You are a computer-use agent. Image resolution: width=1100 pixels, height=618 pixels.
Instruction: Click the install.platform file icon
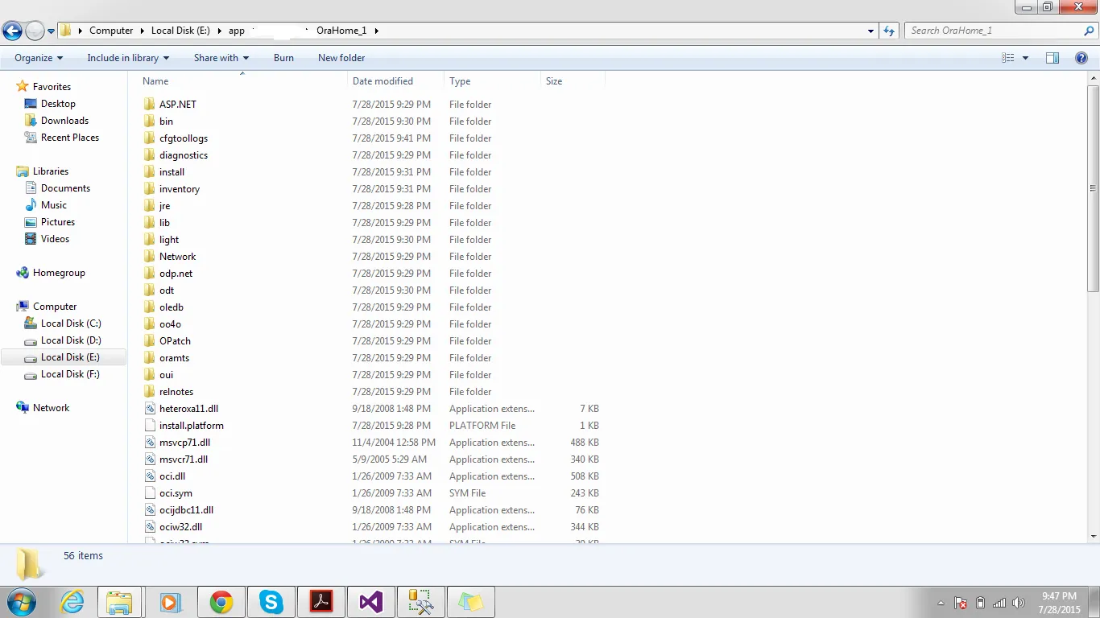tap(149, 426)
